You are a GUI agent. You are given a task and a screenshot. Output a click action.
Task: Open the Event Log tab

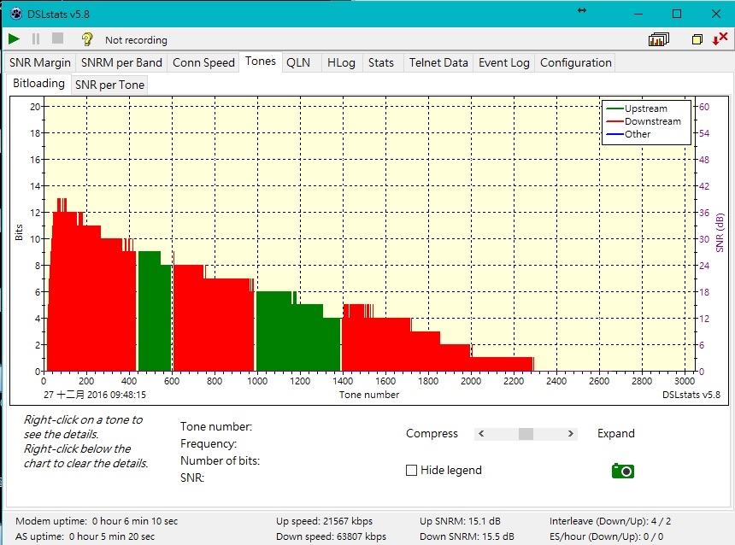504,63
